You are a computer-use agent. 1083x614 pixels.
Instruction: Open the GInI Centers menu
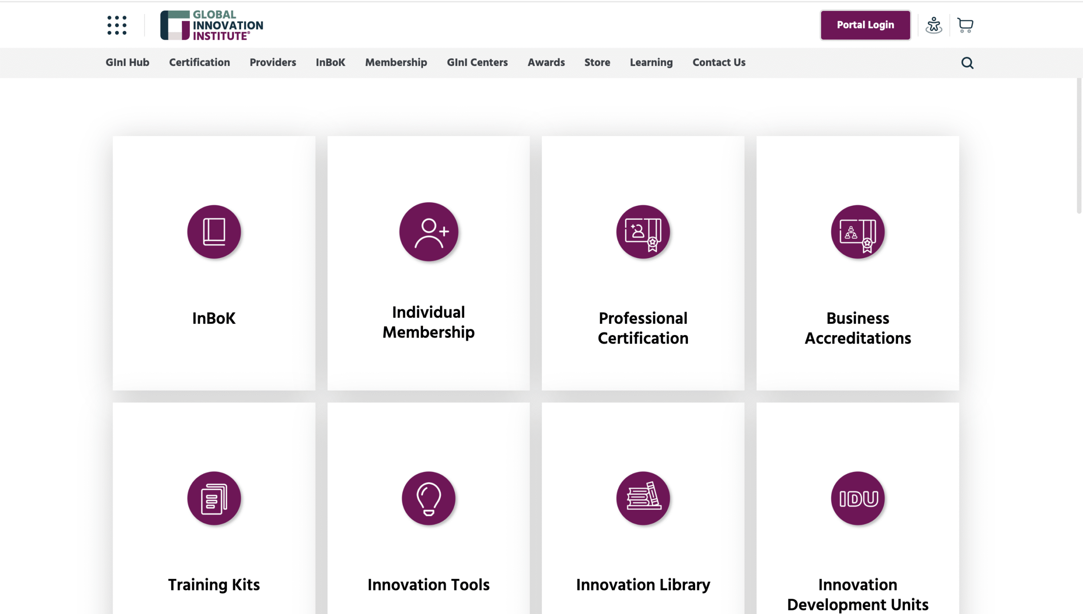point(477,63)
